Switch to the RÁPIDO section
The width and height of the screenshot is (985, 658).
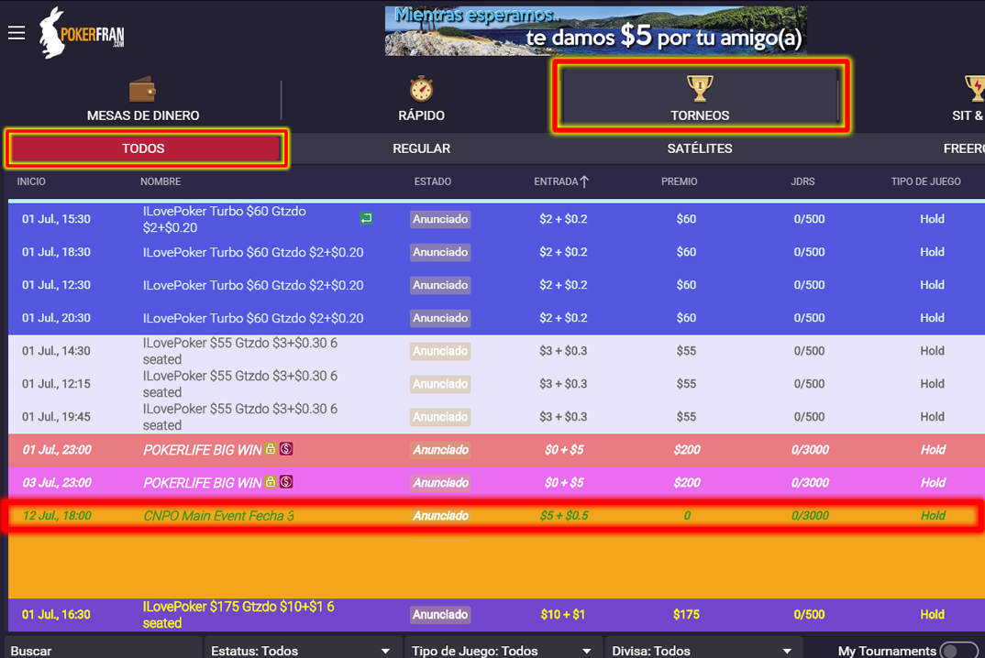coord(422,99)
